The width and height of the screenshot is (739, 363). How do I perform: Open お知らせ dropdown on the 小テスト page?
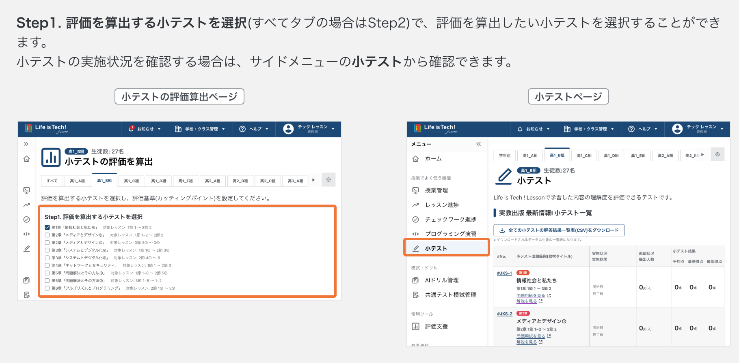pyautogui.click(x=534, y=129)
